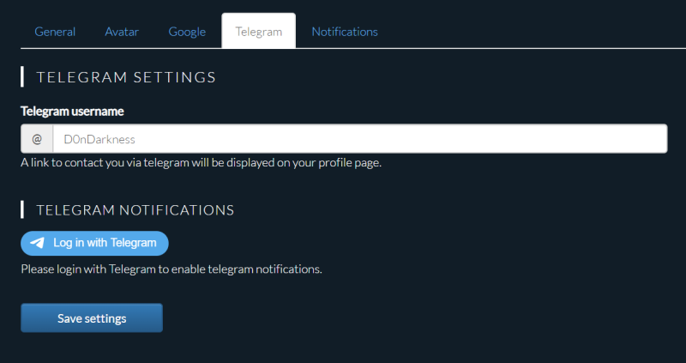Go to the Notifications tab
This screenshot has width=686, height=363.
[x=345, y=32]
